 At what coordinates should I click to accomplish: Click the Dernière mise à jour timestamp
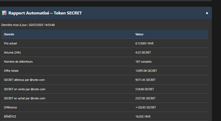[28, 25]
